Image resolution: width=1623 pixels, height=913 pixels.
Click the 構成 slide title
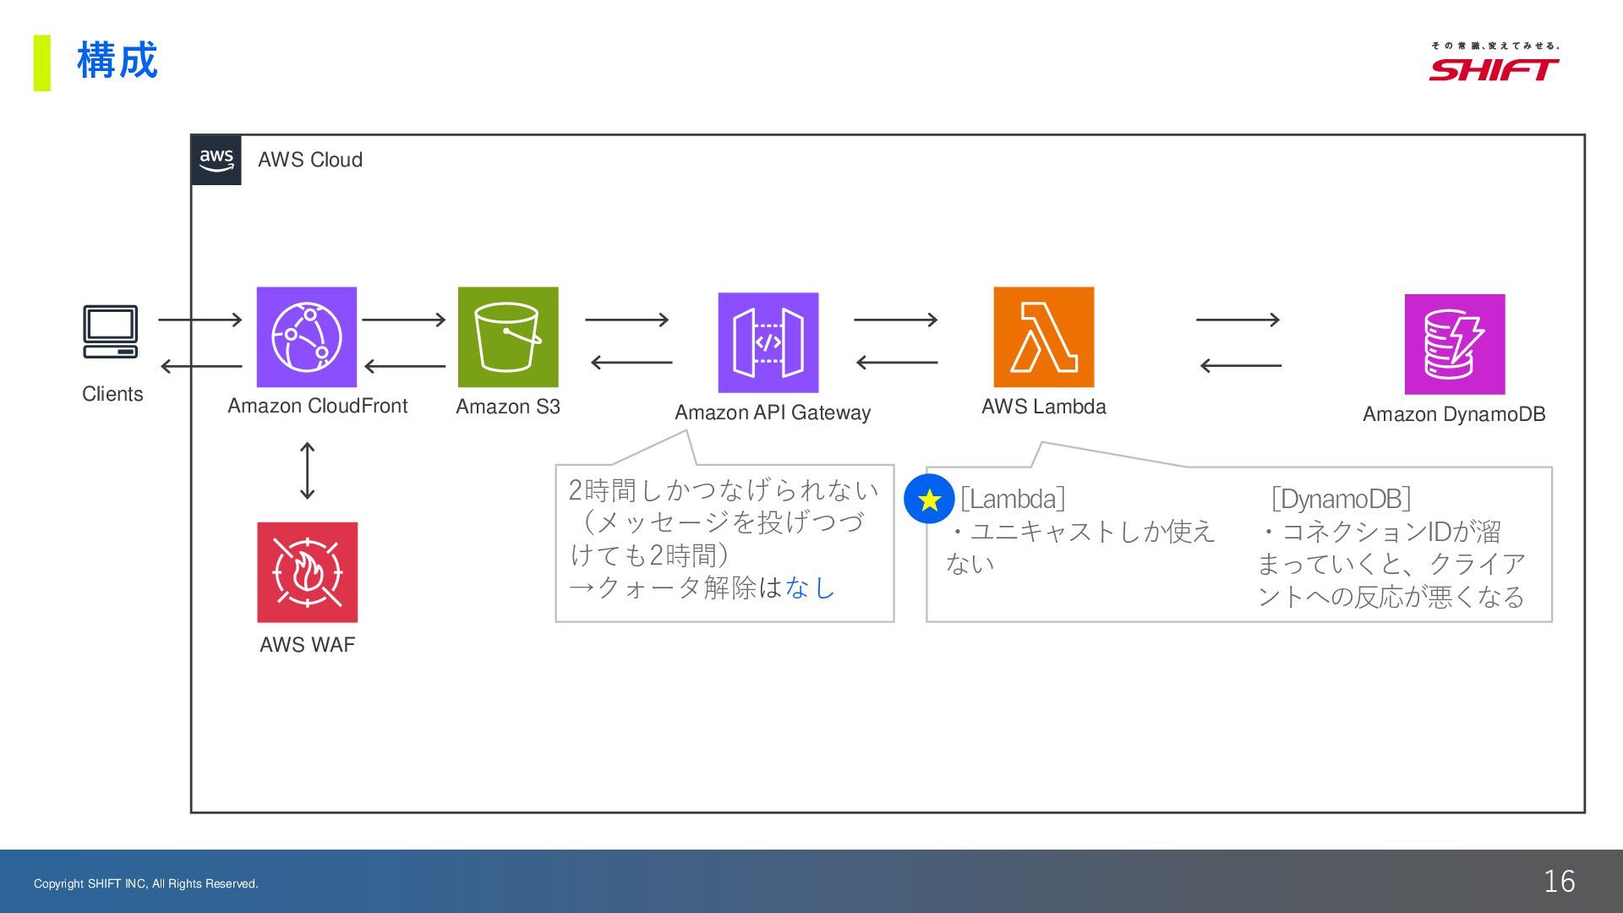[x=117, y=61]
